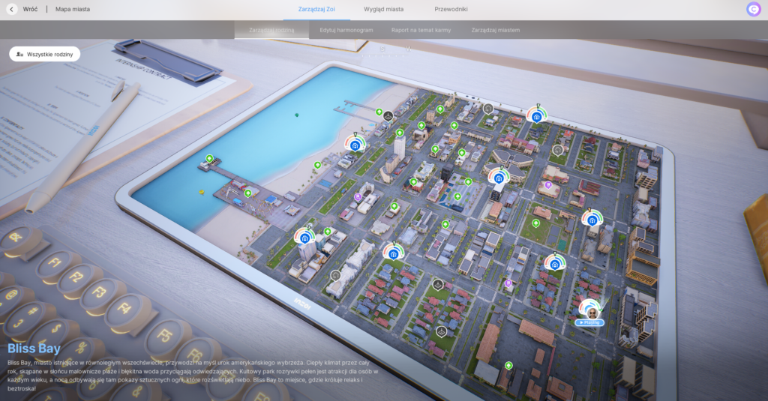Click the Bliss Bay city name heading

pyautogui.click(x=34, y=349)
